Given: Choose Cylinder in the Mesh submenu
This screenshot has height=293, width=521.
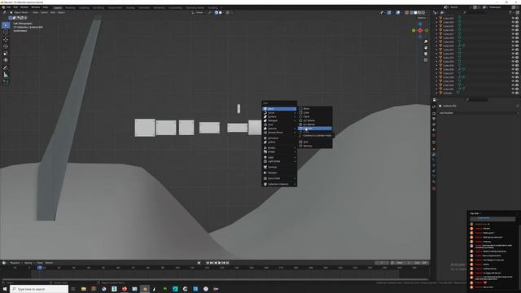Looking at the screenshot, I should pos(315,129).
